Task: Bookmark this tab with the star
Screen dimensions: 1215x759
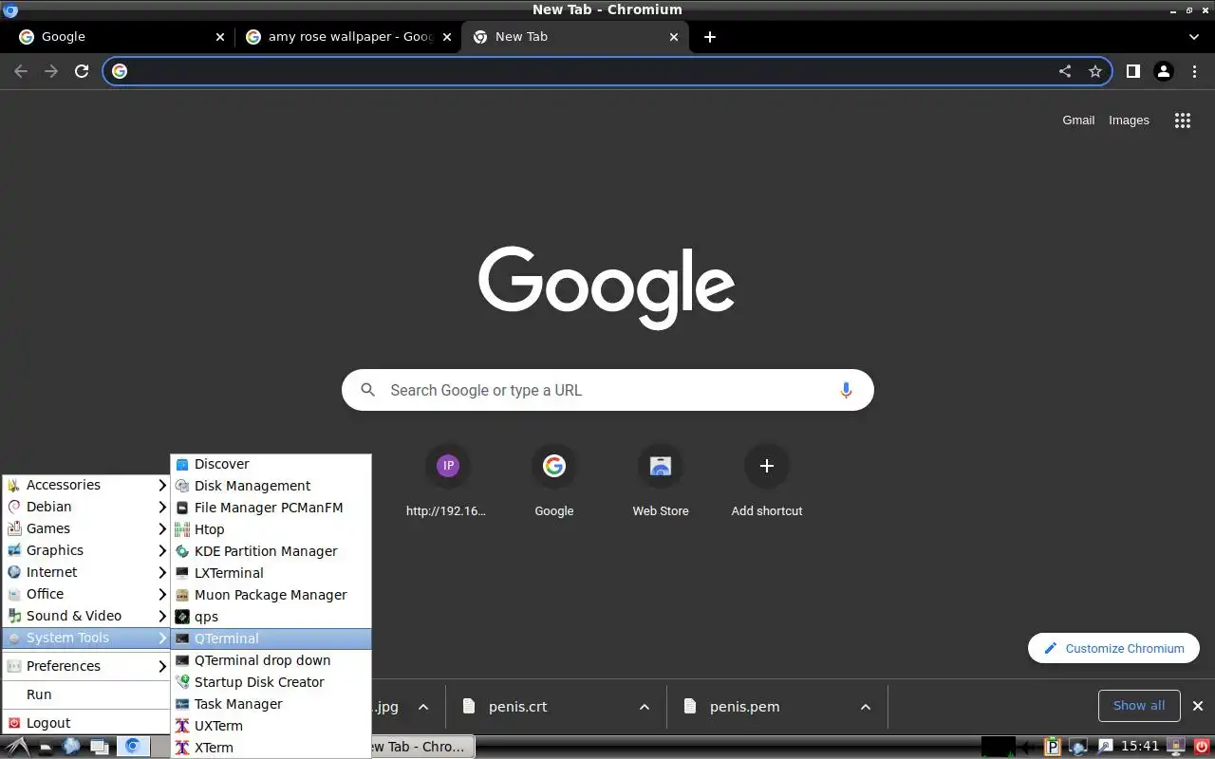Action: (1095, 71)
